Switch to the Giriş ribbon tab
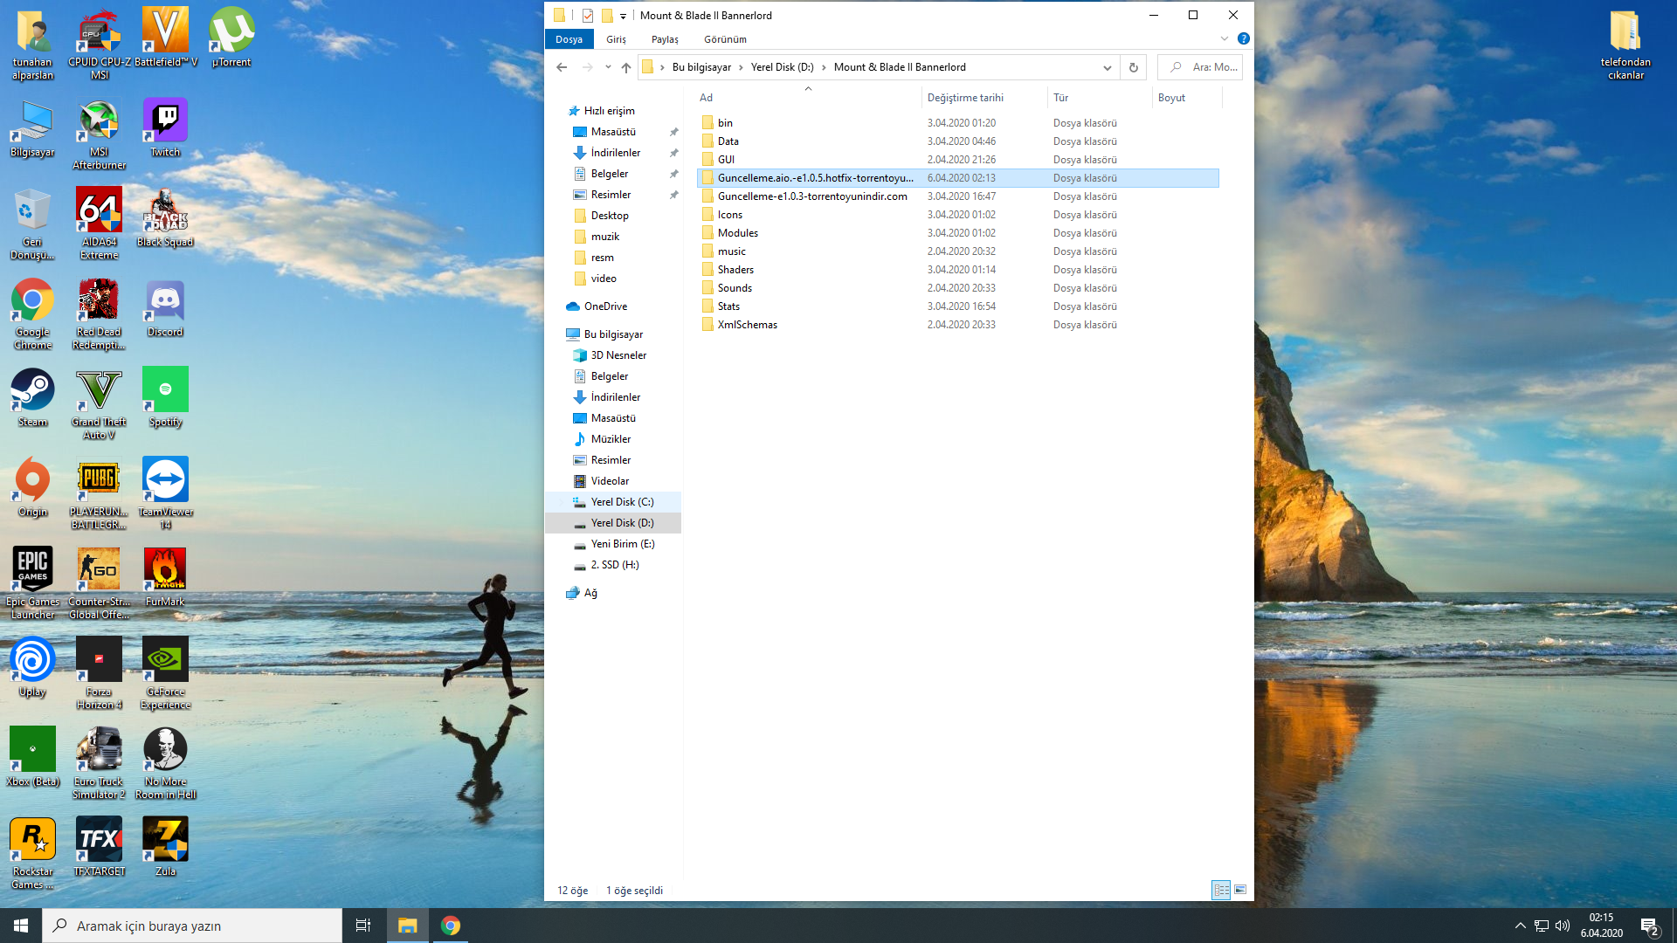 [616, 39]
